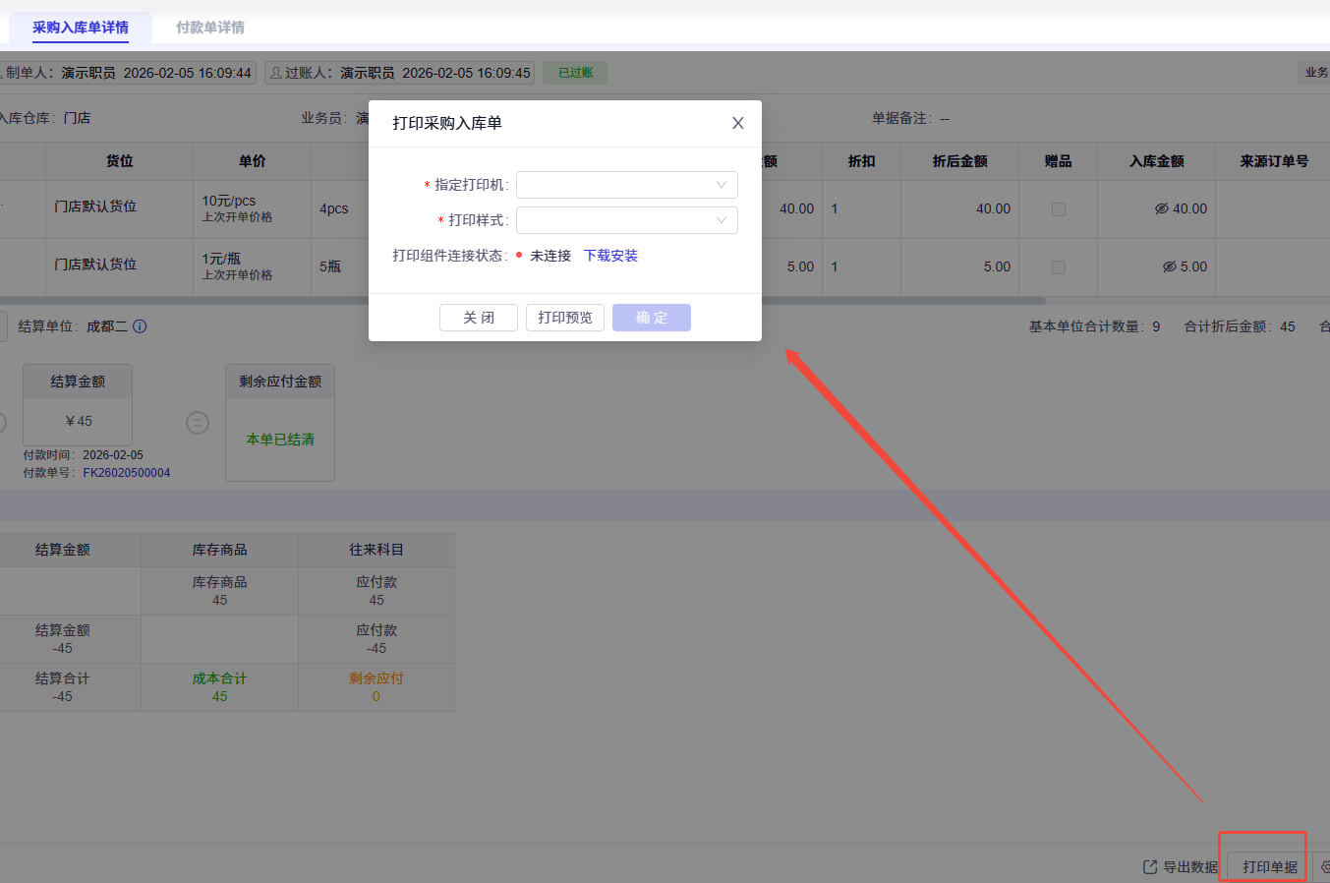Click the 导出数据 export icon
The image size is (1330, 883).
[x=1150, y=867]
